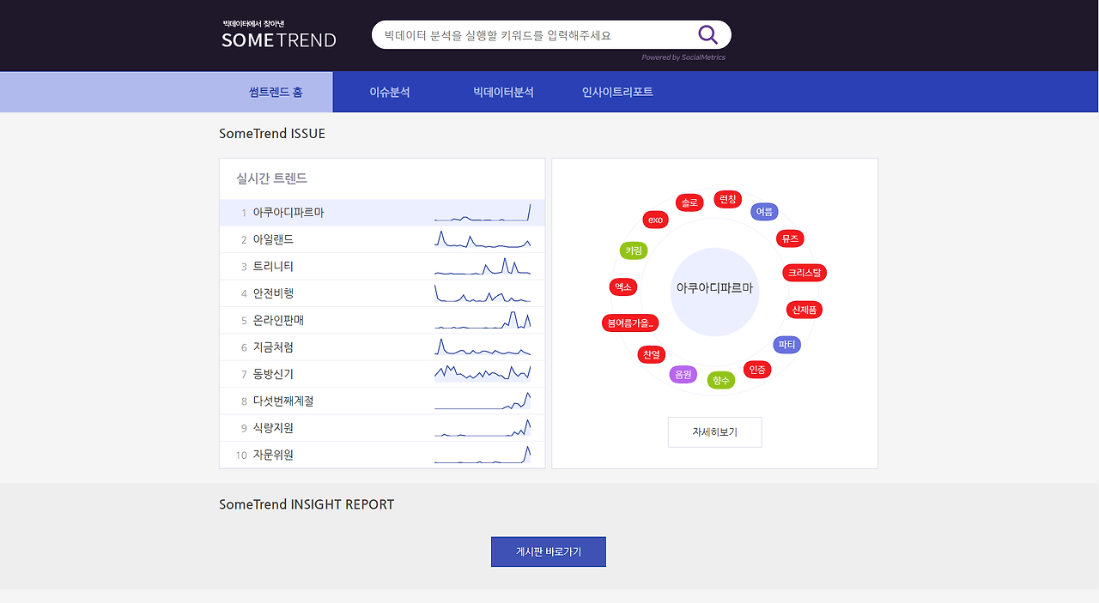The height and width of the screenshot is (603, 1099).
Task: Click the Powered by SocialMetrics text
Action: point(683,57)
